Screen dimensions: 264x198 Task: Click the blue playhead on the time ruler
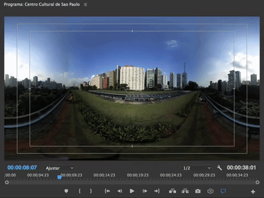click(x=59, y=177)
